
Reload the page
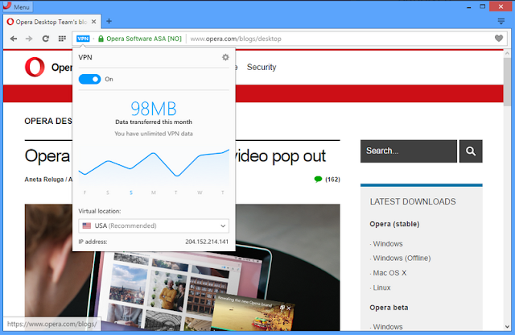46,39
